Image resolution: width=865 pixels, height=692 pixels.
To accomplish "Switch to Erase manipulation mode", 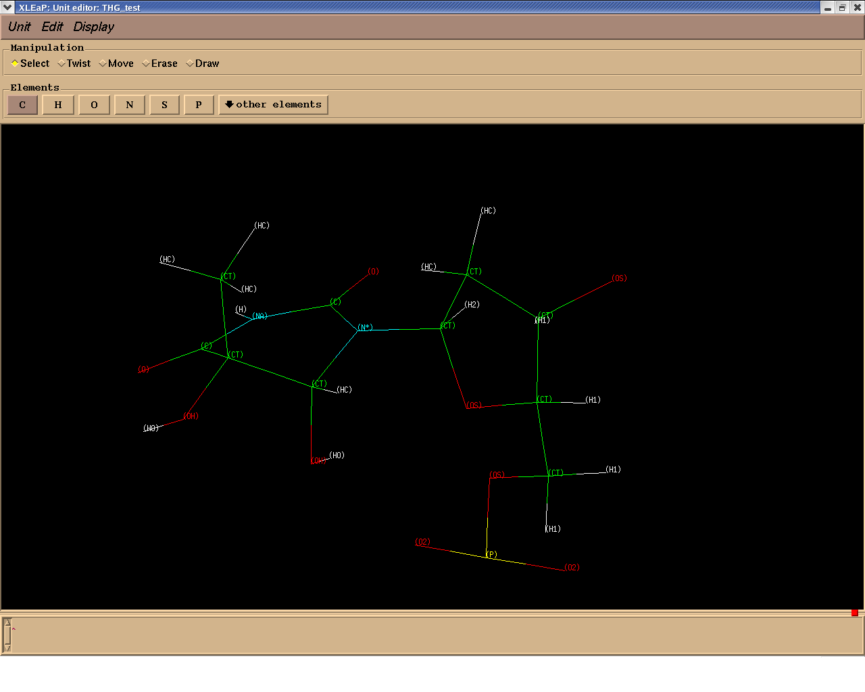I will click(160, 64).
